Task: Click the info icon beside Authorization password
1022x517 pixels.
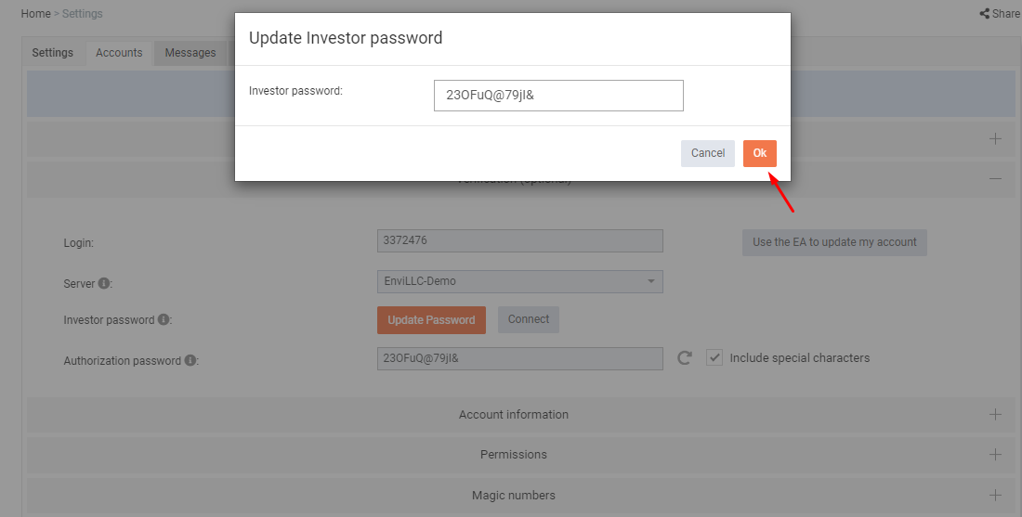Action: (x=190, y=359)
